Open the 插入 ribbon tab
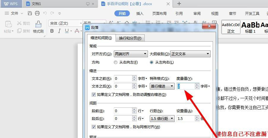This screenshot has width=268, height=138. tap(140, 13)
